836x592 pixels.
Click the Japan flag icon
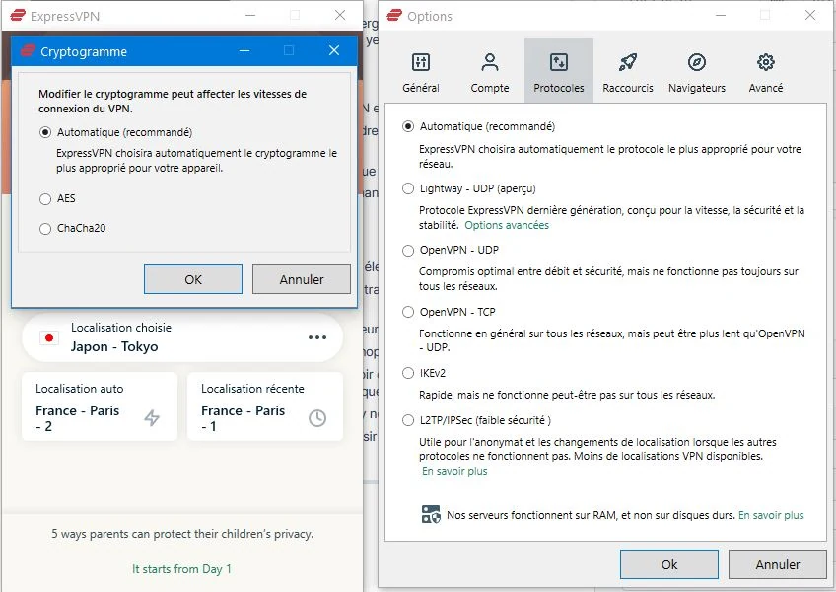tap(49, 337)
